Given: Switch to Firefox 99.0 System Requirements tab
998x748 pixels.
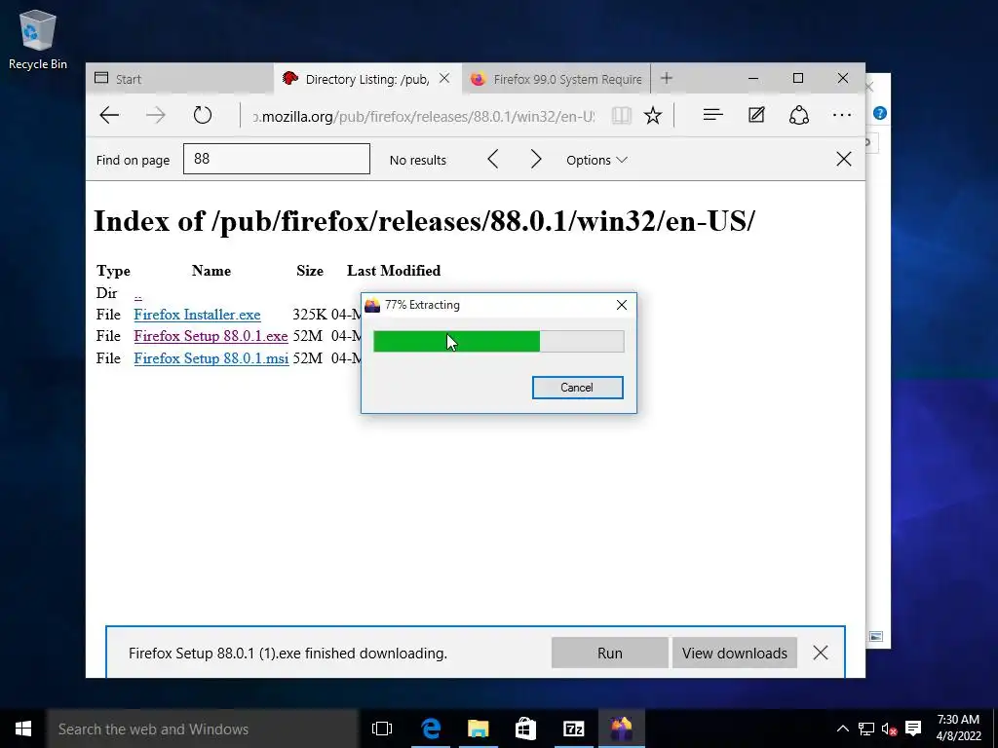Looking at the screenshot, I should point(556,79).
